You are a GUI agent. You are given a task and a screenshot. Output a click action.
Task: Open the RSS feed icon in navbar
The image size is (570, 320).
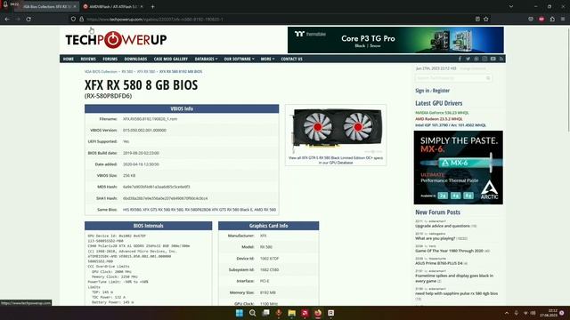pyautogui.click(x=501, y=59)
